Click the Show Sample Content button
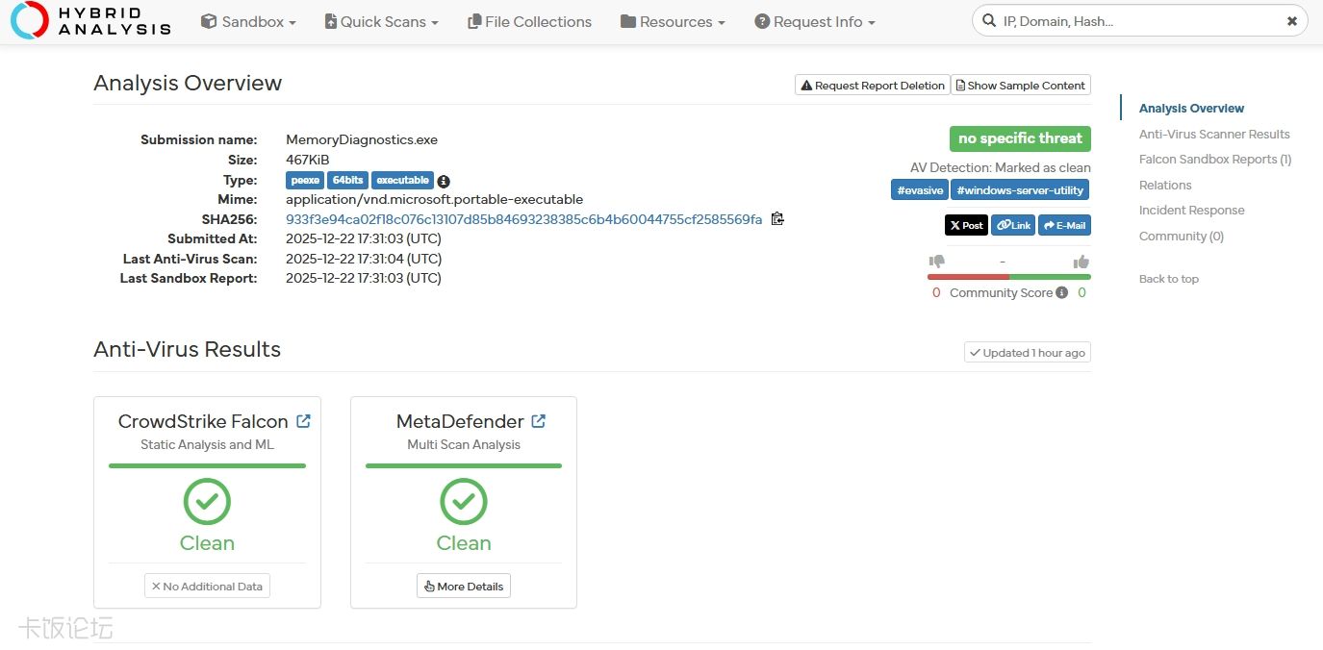1323x650 pixels. coord(1020,86)
